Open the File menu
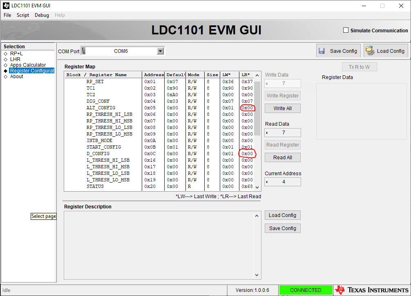Screen dimensions: 411x296 pos(7,15)
